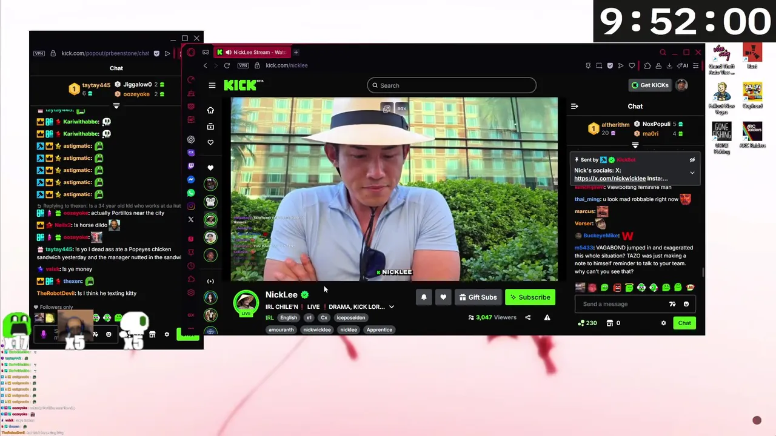The height and width of the screenshot is (436, 776).
Task: Select the Apprentice tag
Action: (x=380, y=330)
